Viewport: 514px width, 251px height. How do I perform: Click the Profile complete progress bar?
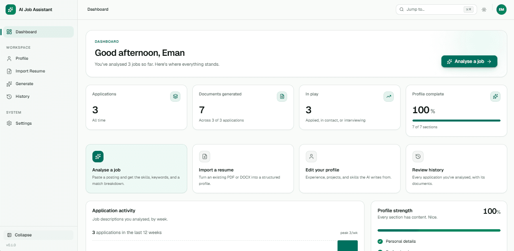[456, 120]
